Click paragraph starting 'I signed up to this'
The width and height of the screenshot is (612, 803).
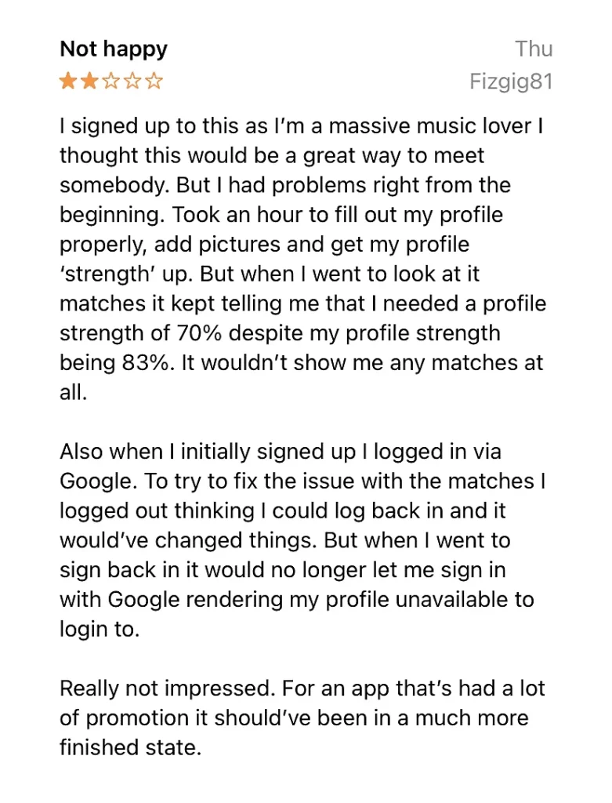click(x=303, y=259)
